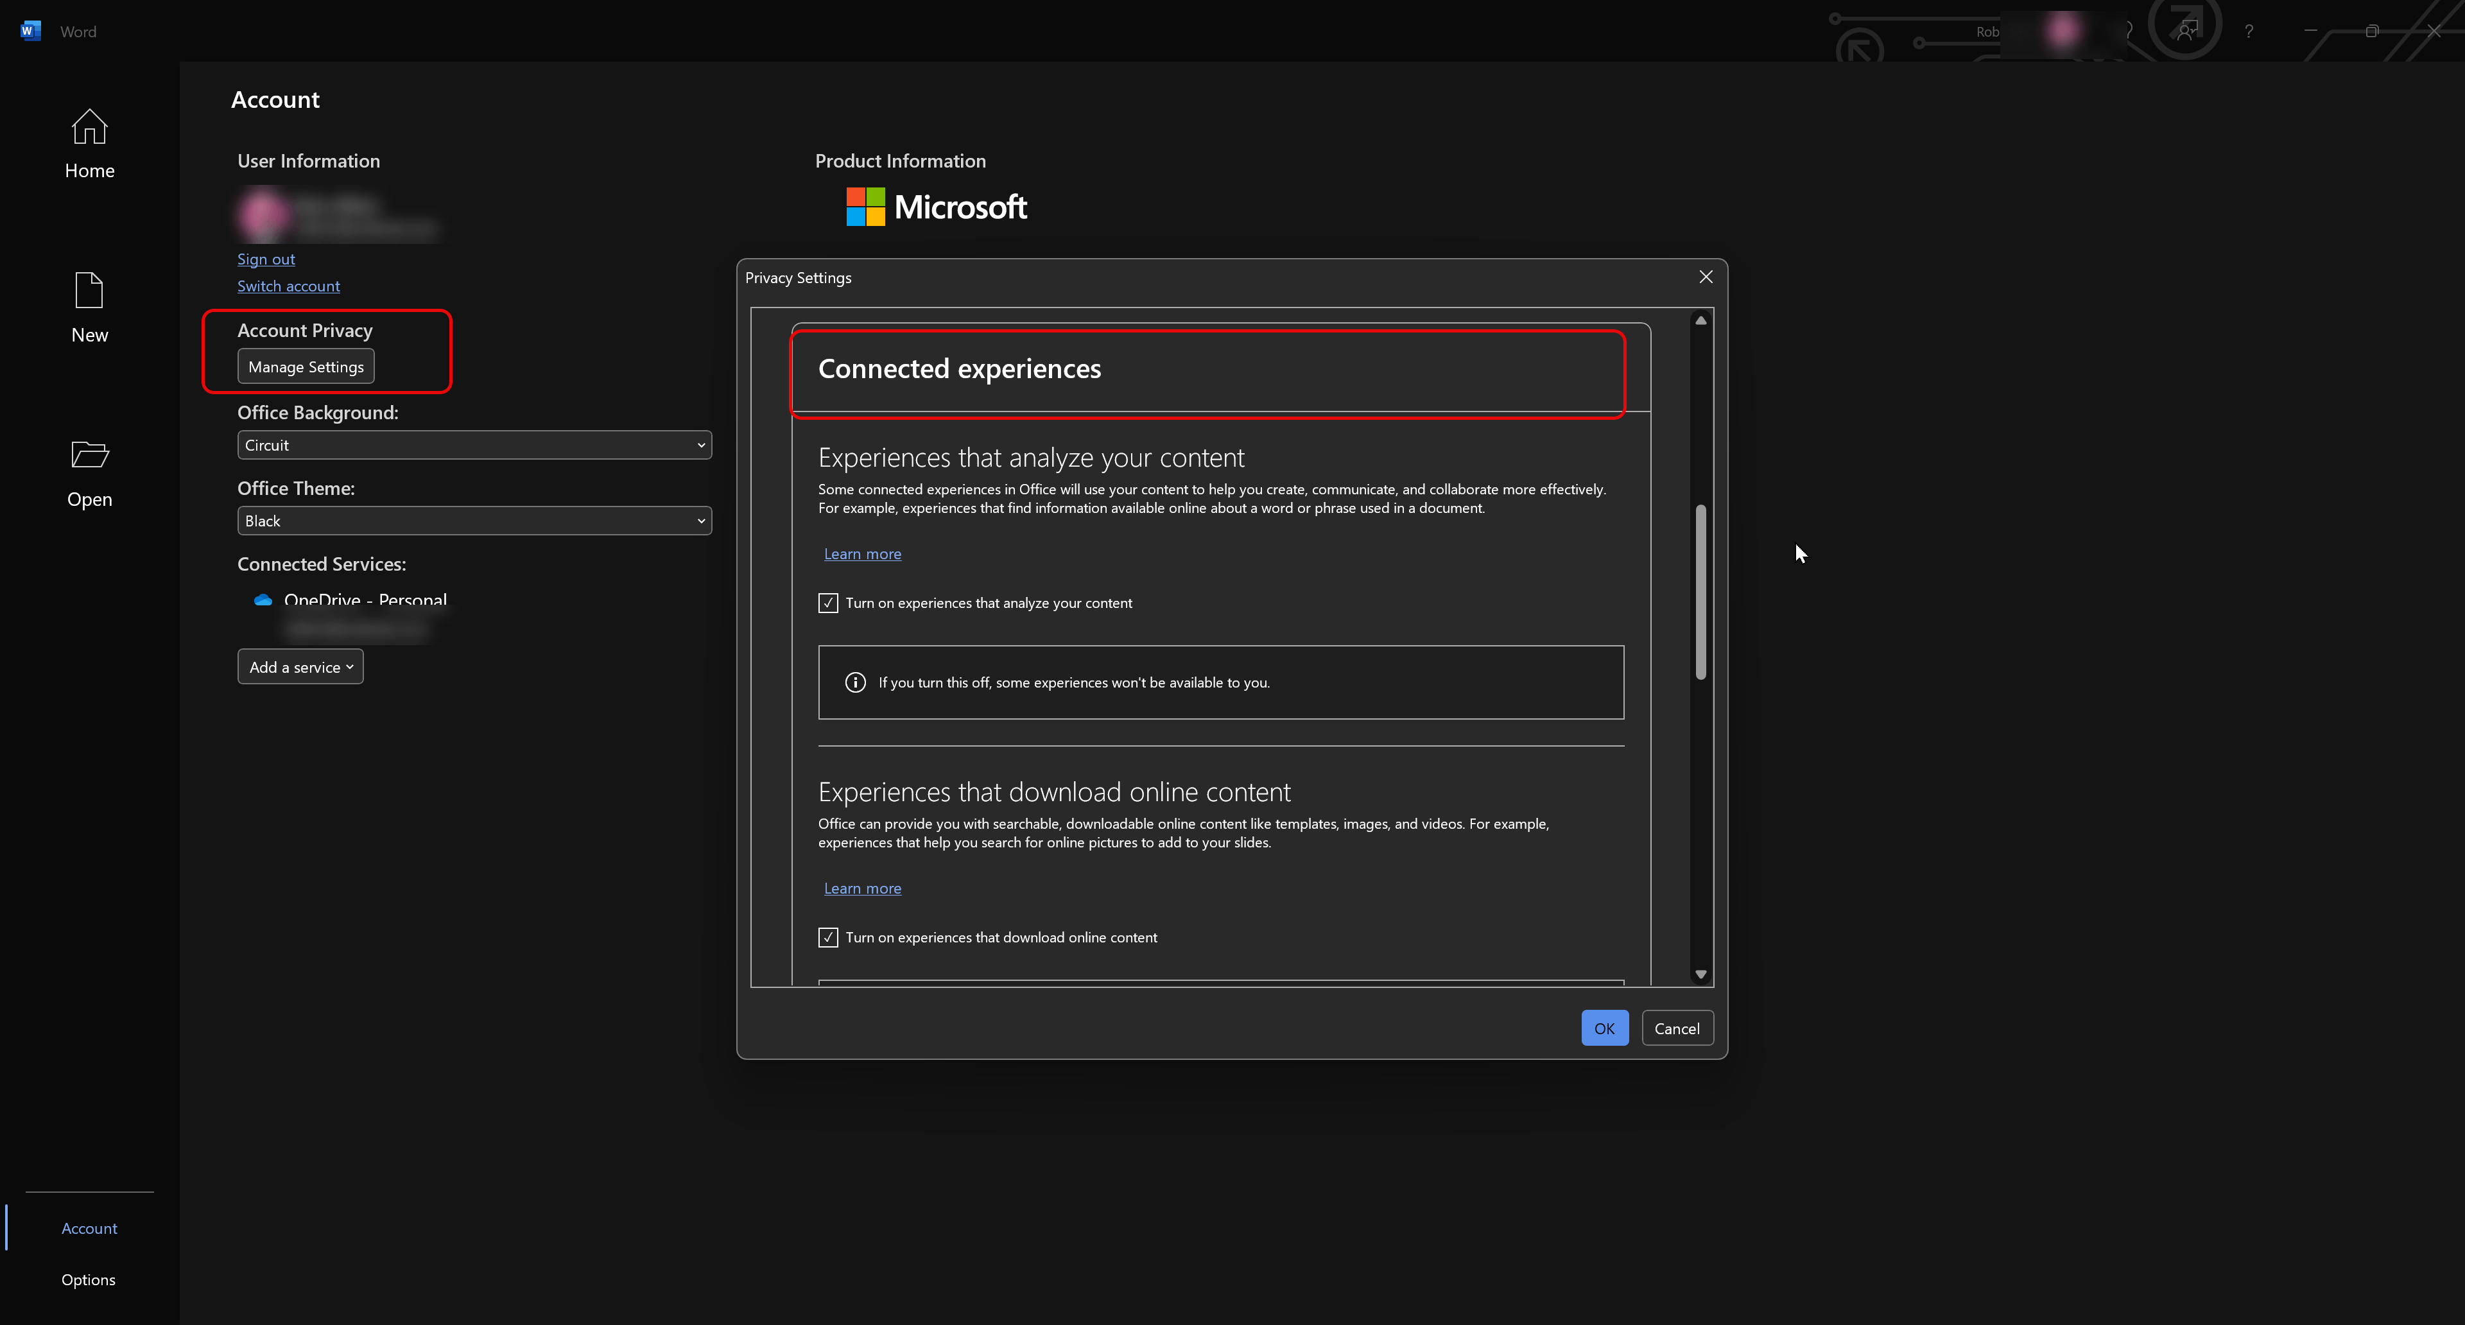
Task: Click the feedback person icon in title bar
Action: tap(2186, 31)
